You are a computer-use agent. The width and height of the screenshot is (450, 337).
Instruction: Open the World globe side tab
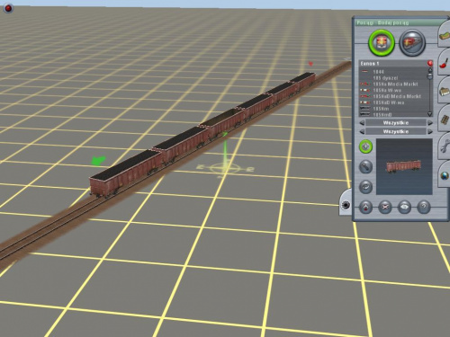pyautogui.click(x=445, y=175)
